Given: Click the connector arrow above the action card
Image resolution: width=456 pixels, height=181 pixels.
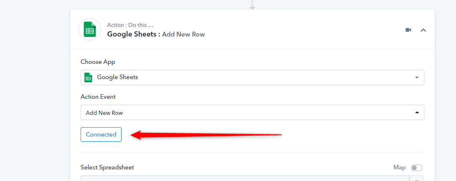Looking at the screenshot, I should (252, 5).
